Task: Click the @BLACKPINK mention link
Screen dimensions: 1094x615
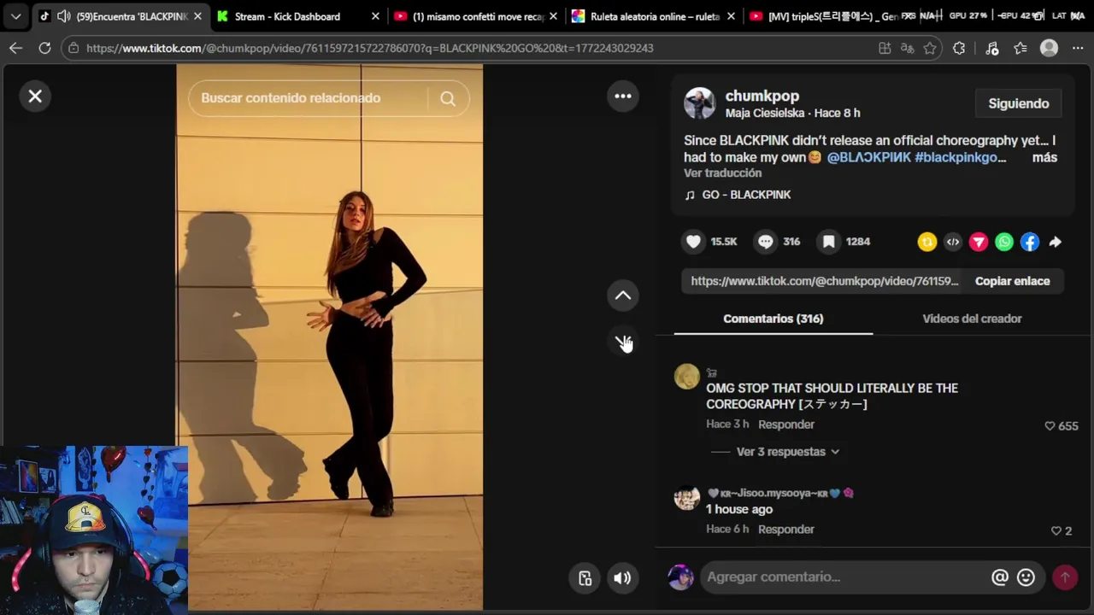Action: [868, 157]
